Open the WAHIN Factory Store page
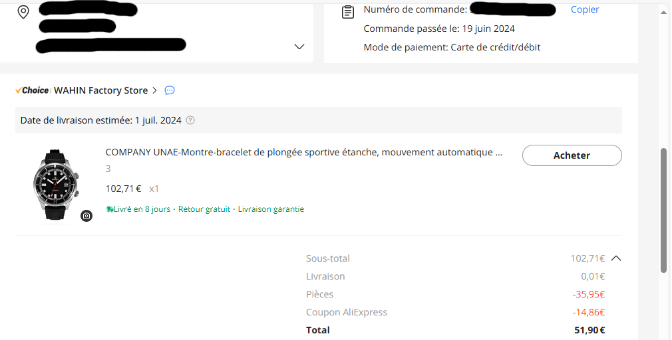This screenshot has width=672, height=340. pos(100,90)
